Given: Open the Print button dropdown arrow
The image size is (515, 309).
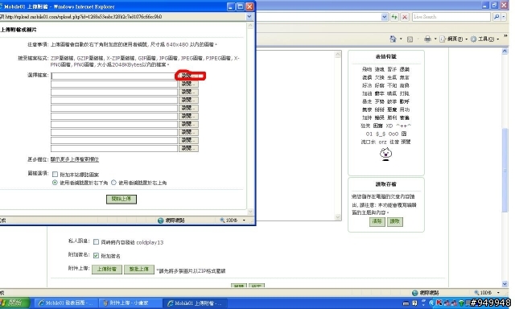Looking at the screenshot, I should pyautogui.click(x=435, y=39).
